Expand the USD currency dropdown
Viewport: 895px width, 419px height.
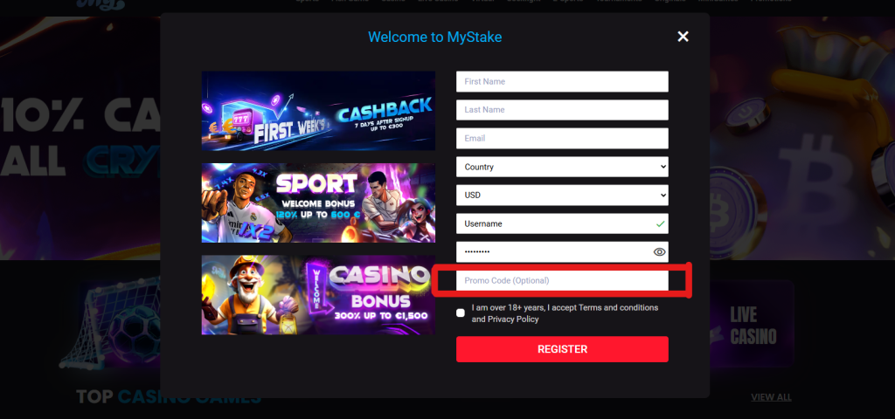[x=562, y=195]
